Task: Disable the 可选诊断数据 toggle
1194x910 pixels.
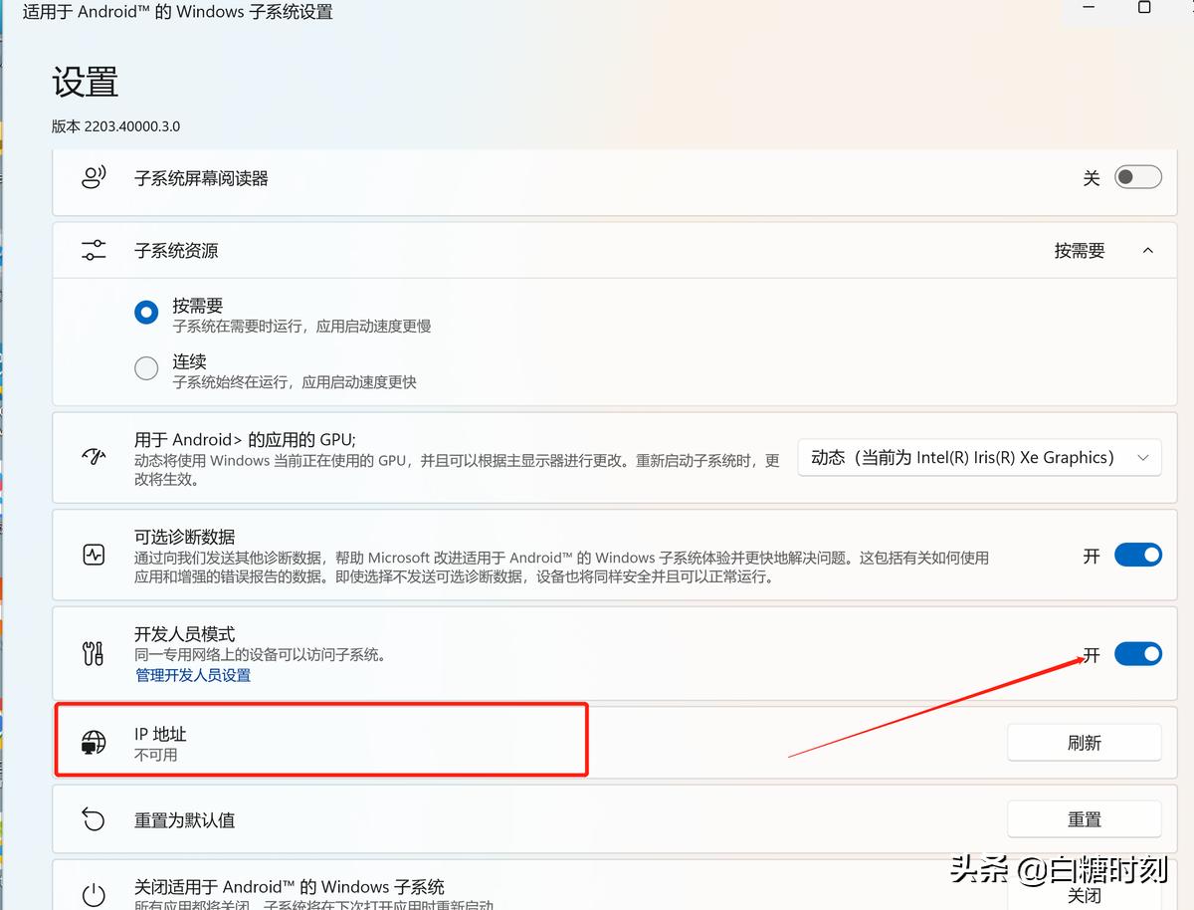Action: pos(1137,555)
